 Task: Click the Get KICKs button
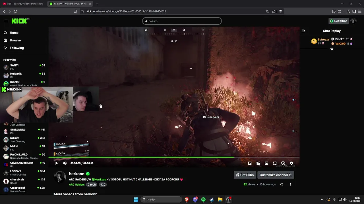339,21
